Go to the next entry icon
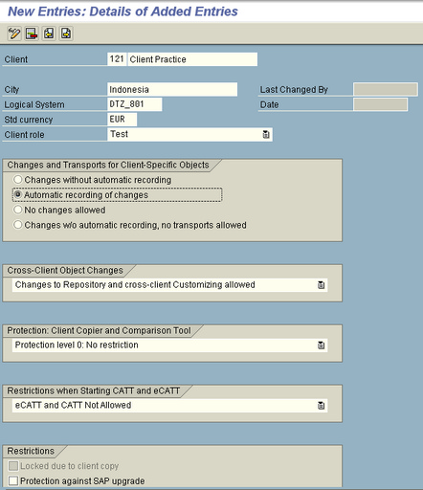 (66, 33)
